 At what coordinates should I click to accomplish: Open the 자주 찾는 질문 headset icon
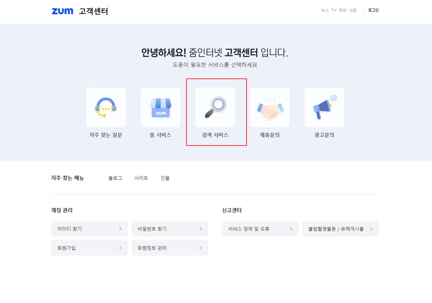click(106, 107)
